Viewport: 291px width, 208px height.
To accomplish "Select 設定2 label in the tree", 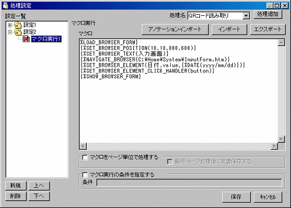I will pyautogui.click(x=30, y=32).
